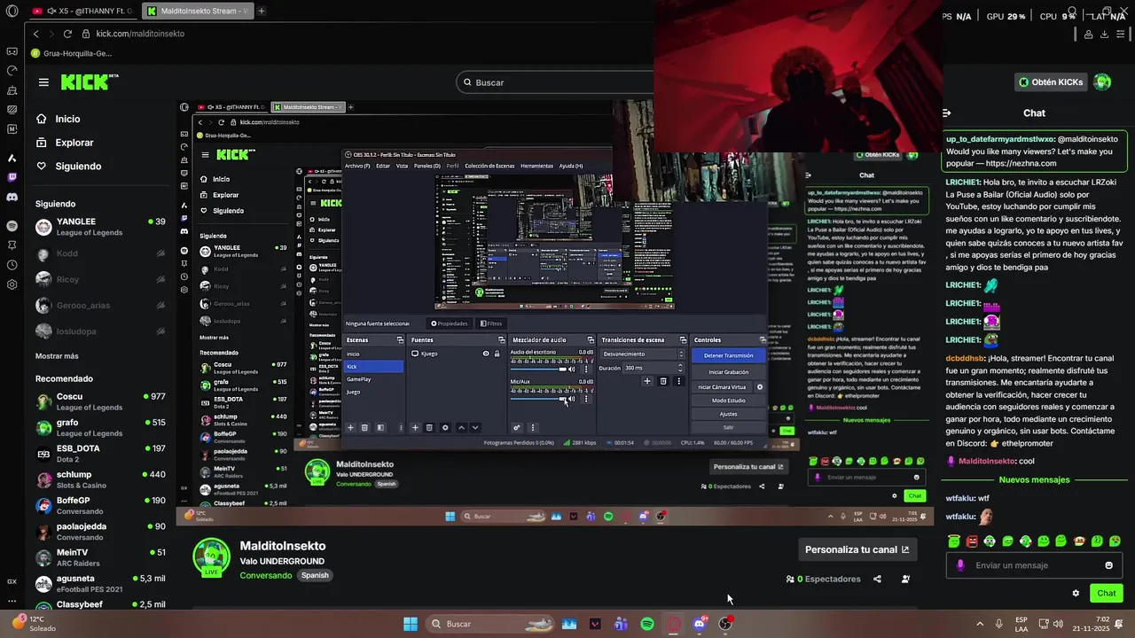The width and height of the screenshot is (1135, 638).
Task: Show hidden system tray icons chevron
Action: coord(979,624)
